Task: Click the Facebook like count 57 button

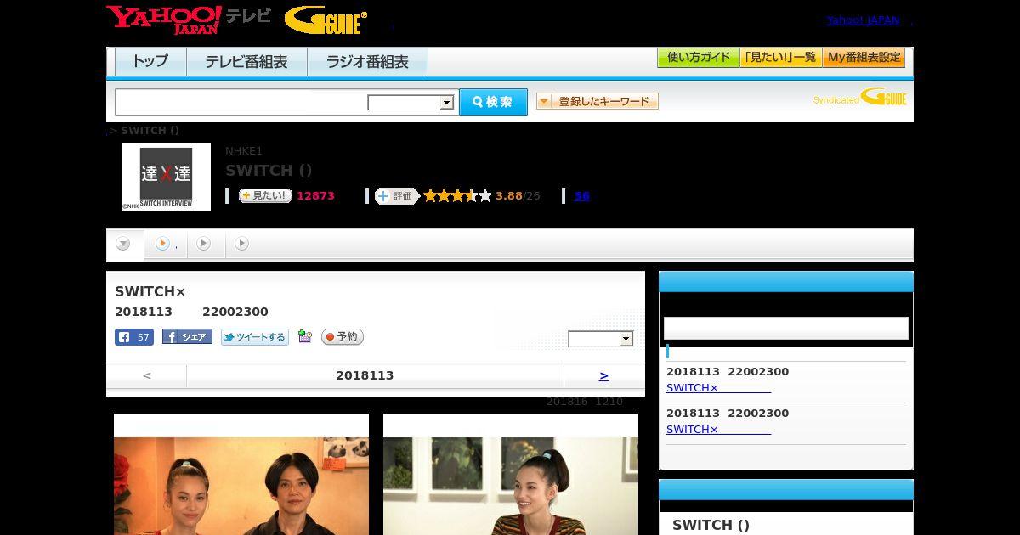Action: [134, 337]
